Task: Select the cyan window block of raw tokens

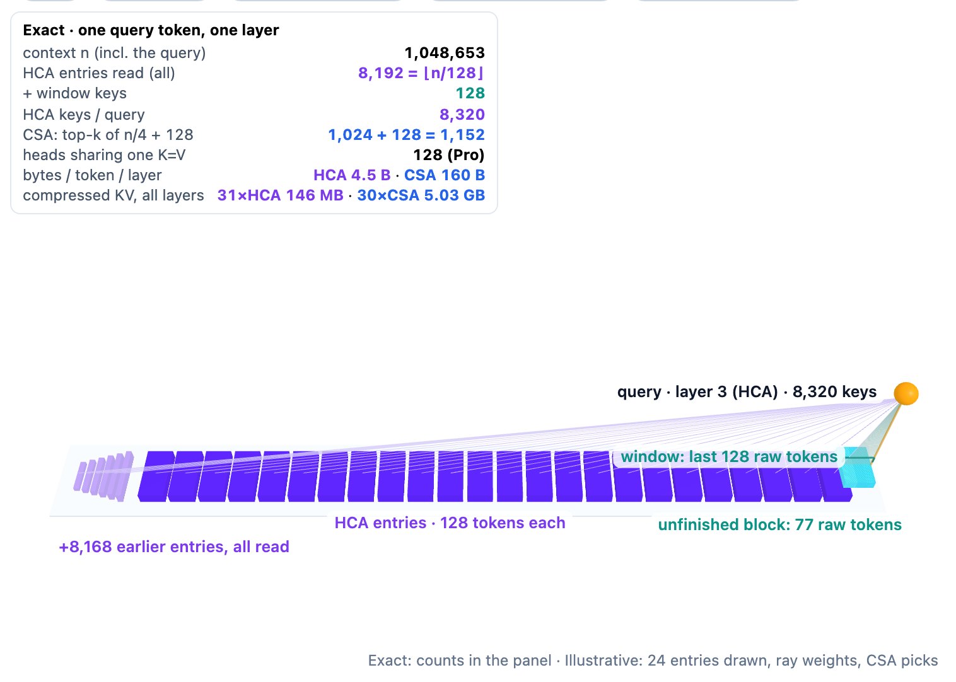Action: pos(860,468)
